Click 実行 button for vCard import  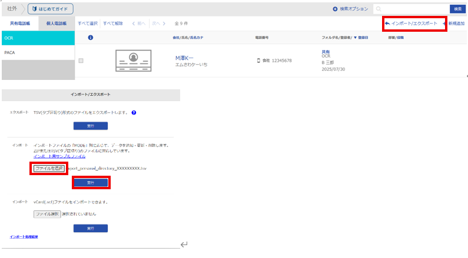pos(91,228)
